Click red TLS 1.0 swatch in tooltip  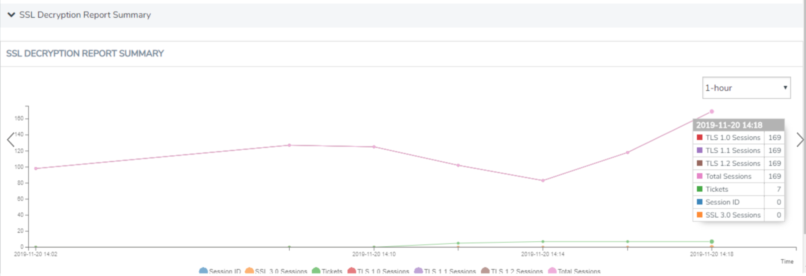[700, 138]
